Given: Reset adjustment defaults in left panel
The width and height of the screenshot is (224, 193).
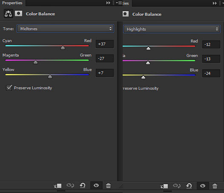Looking at the screenshot, I should (x=83, y=185).
